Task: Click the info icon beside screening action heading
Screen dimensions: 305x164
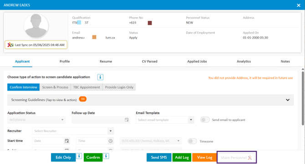Action: pos(100,77)
